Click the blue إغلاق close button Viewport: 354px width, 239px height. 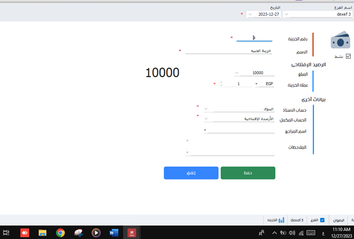click(x=191, y=173)
